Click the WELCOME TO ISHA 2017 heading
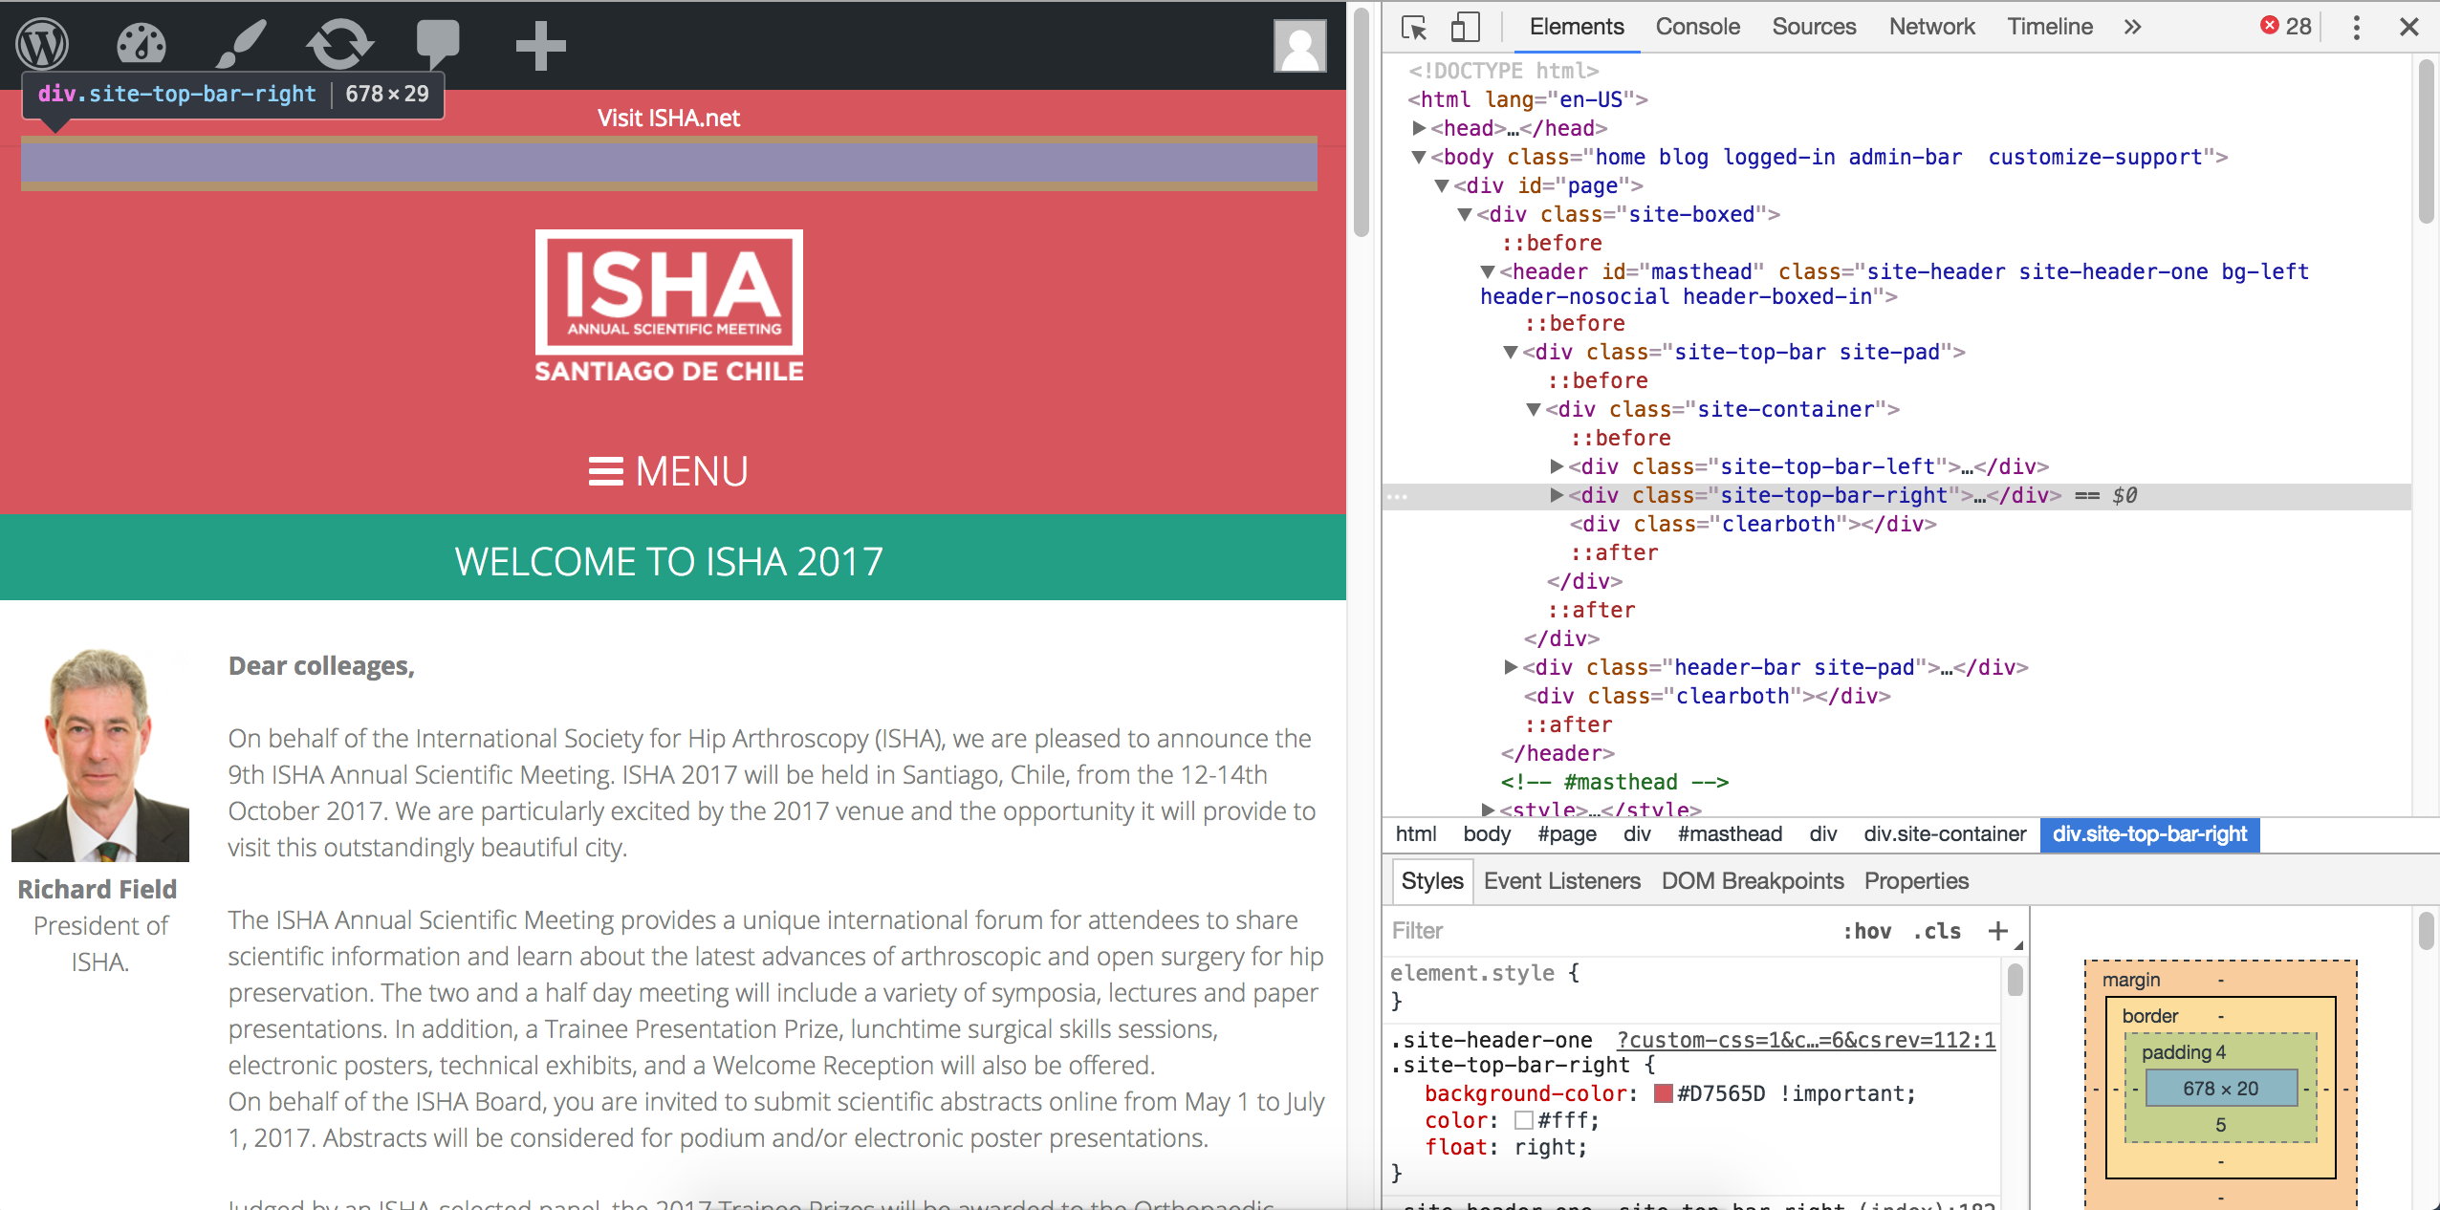Image resolution: width=2440 pixels, height=1210 pixels. pos(669,561)
